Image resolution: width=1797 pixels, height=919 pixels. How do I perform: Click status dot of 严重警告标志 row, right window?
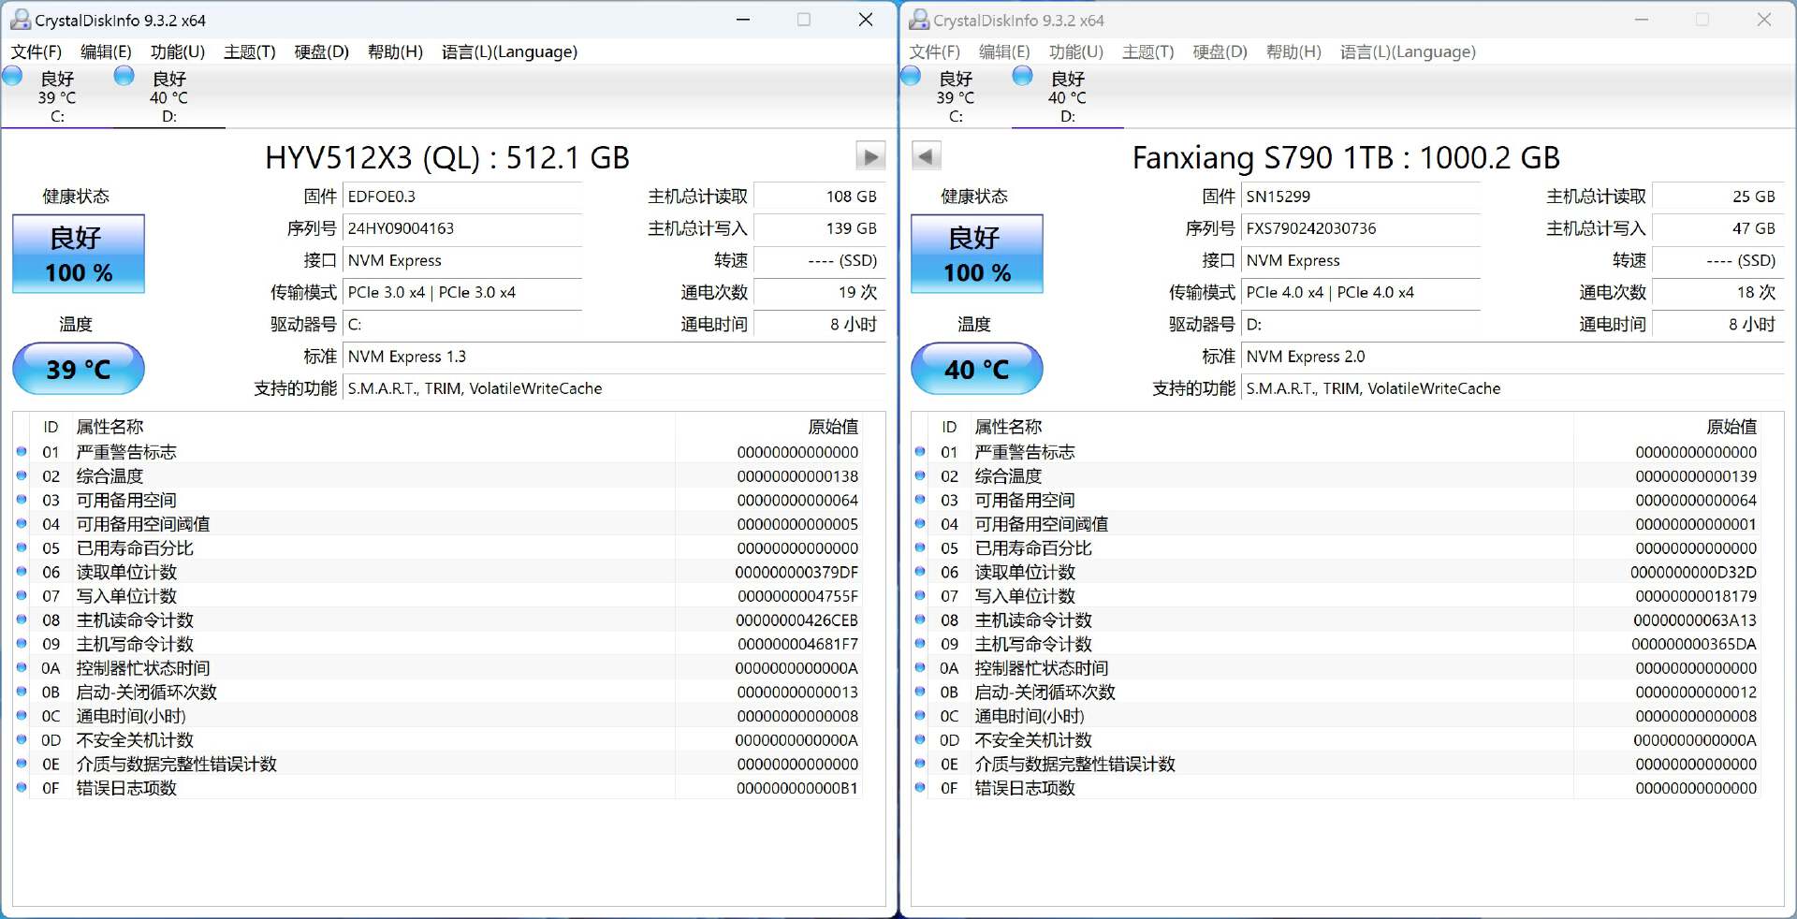click(920, 451)
